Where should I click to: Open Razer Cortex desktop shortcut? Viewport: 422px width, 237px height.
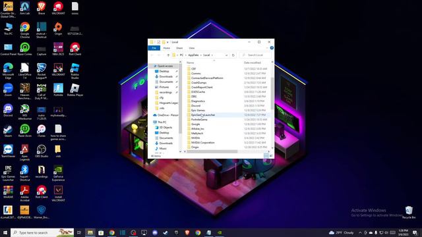pos(25,49)
